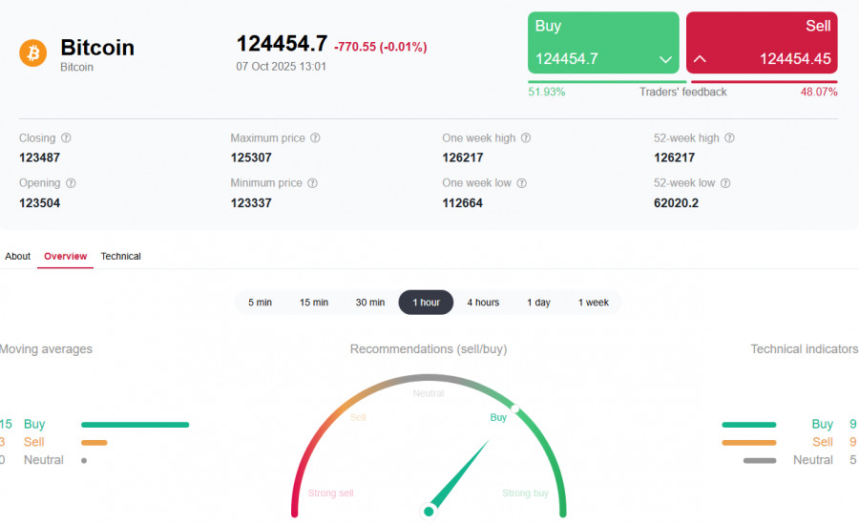Select the 1 hour timeframe
The image size is (859, 524).
tap(426, 302)
